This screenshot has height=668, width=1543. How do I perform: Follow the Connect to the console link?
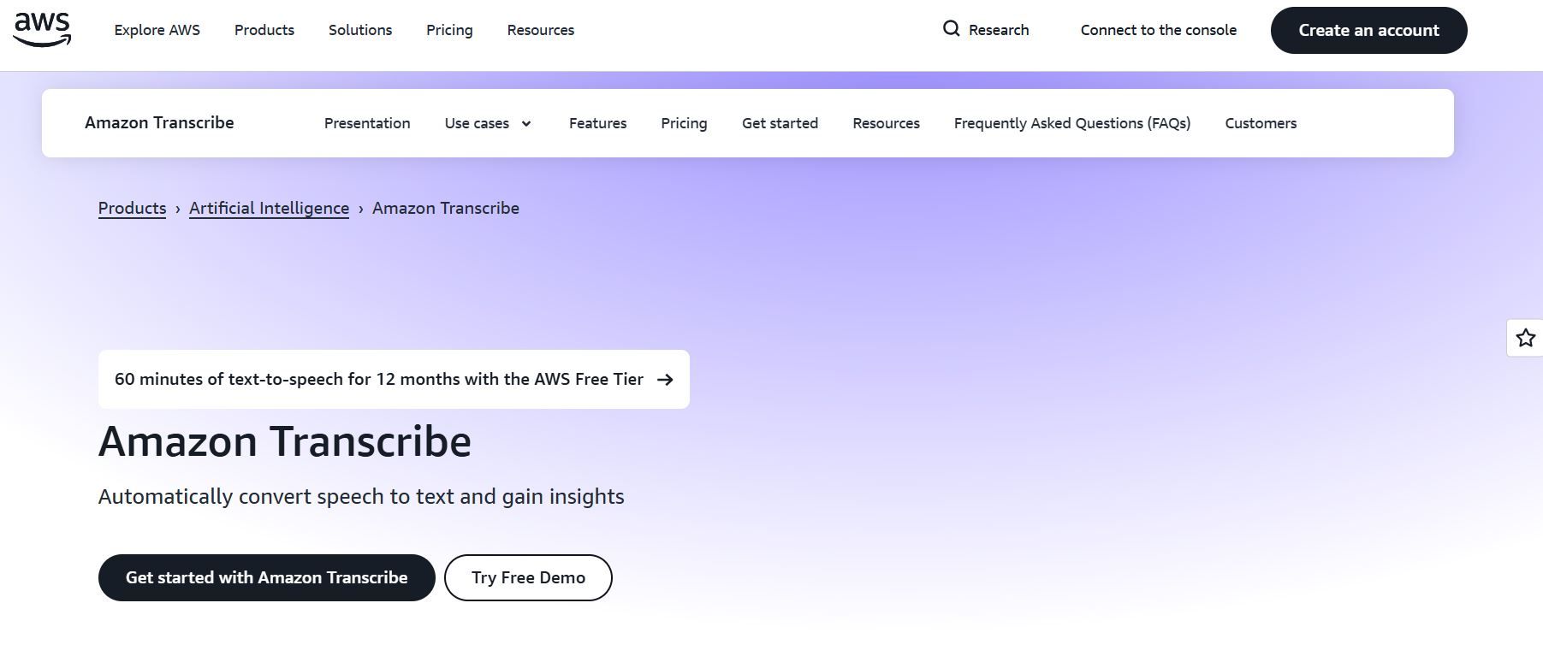pyautogui.click(x=1158, y=30)
